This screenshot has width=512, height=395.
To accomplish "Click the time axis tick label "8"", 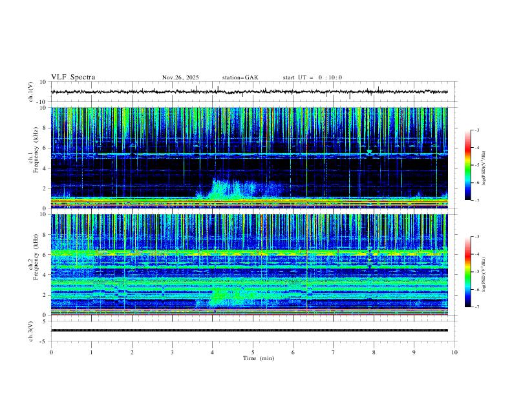I will [x=374, y=352].
